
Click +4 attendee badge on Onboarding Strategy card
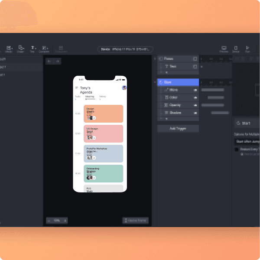pyautogui.click(x=94, y=178)
